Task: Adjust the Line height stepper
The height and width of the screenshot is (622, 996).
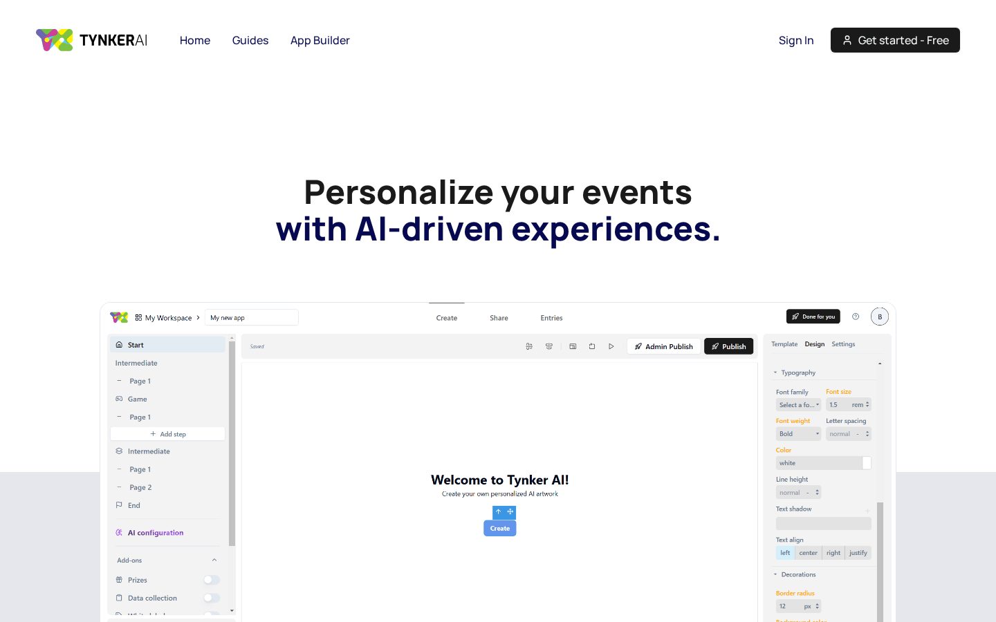Action: 817,493
